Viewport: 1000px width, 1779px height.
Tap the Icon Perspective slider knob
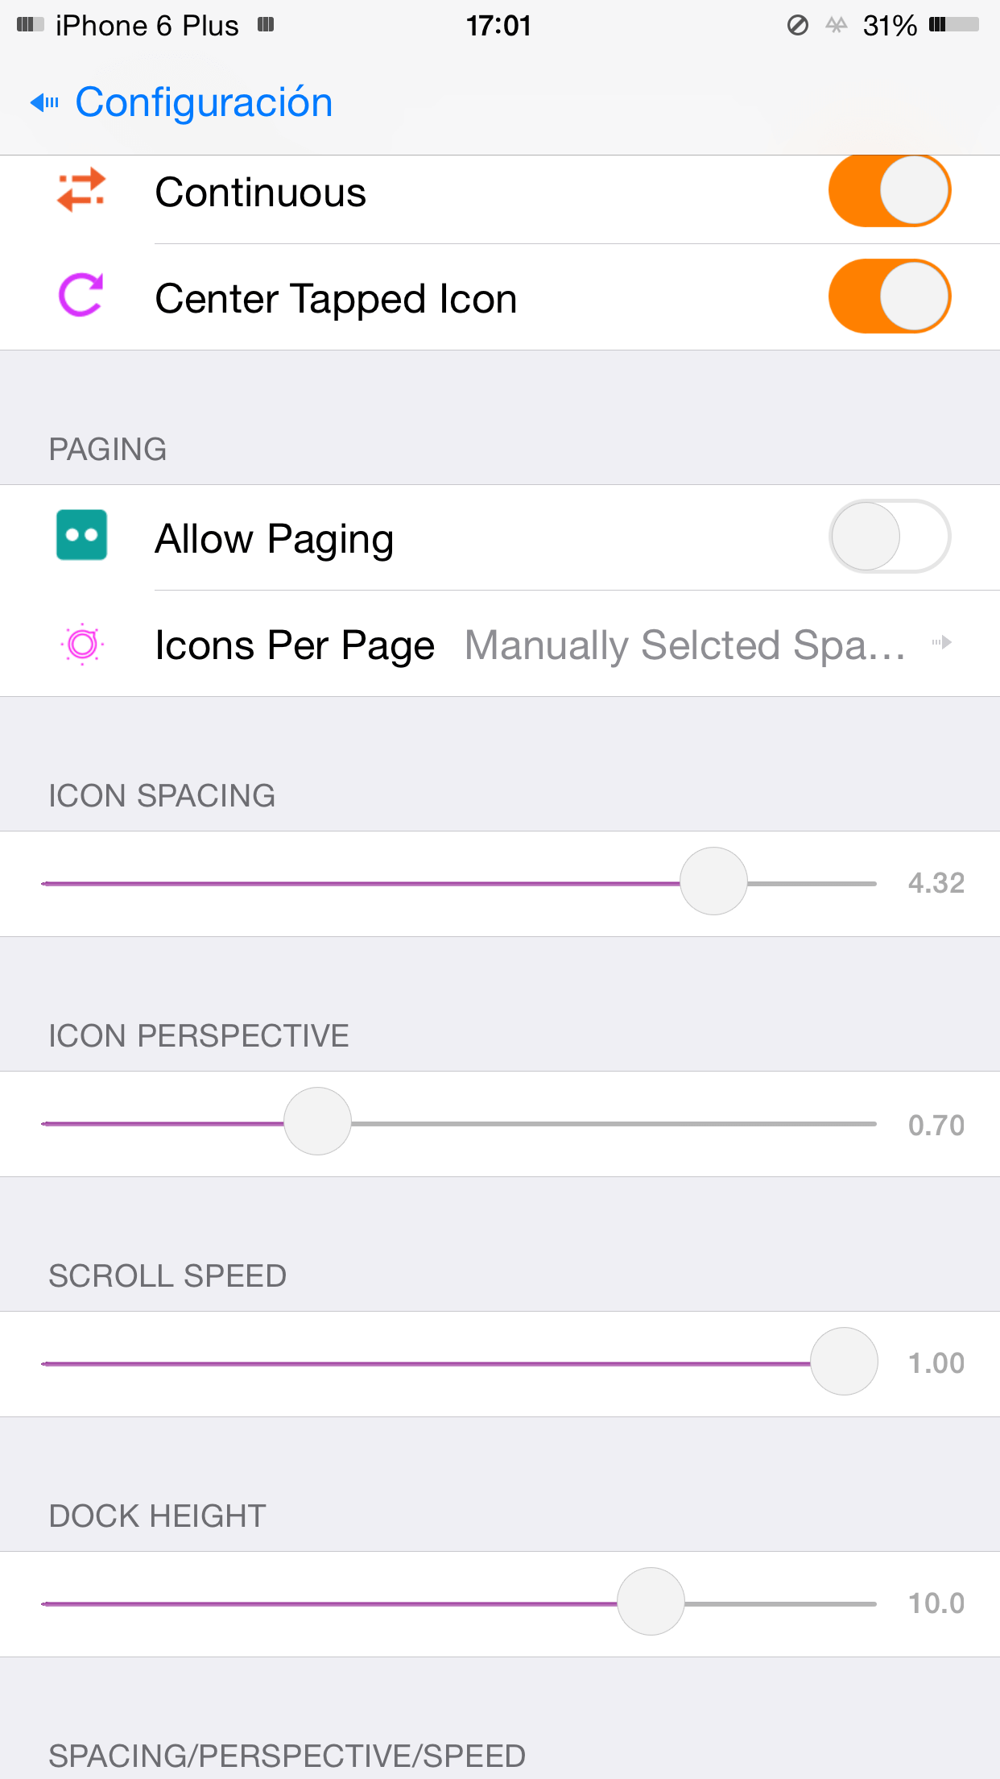tap(318, 1122)
